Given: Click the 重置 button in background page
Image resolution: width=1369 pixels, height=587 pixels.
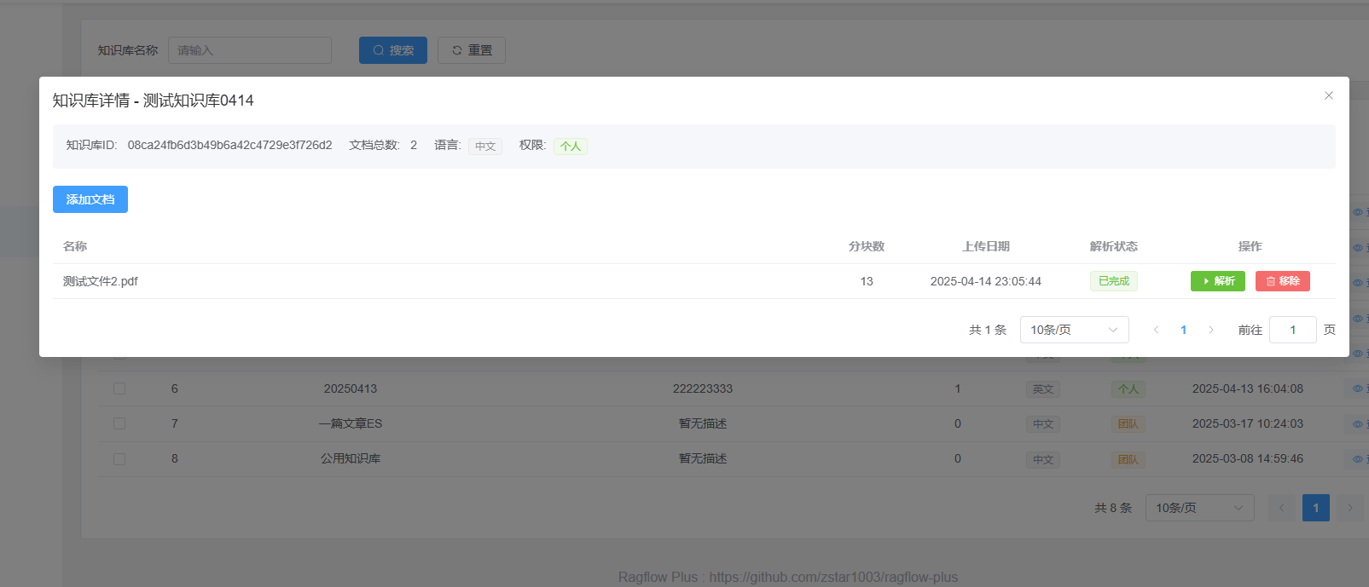Looking at the screenshot, I should click(x=472, y=50).
